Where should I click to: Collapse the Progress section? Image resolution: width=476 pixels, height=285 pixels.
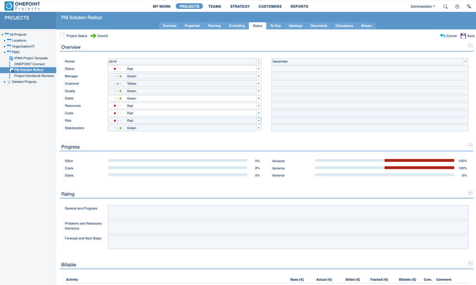click(470, 145)
